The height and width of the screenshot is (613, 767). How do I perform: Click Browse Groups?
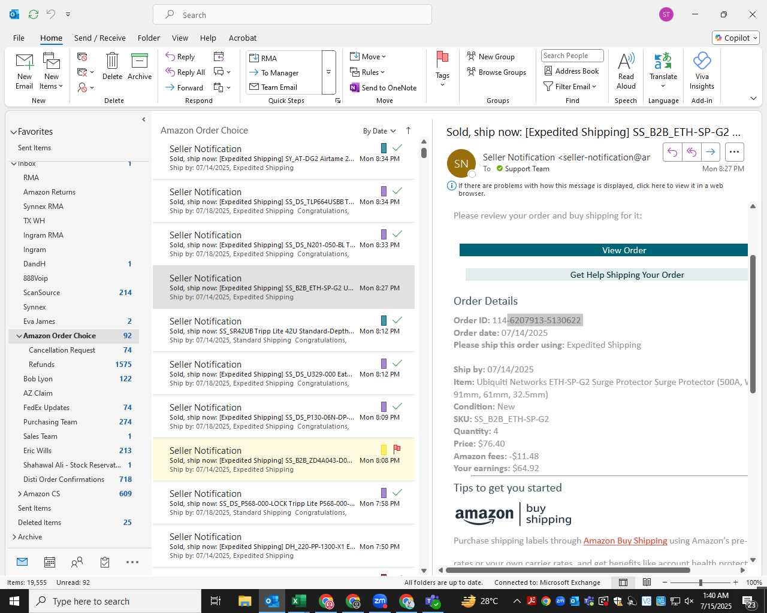pyautogui.click(x=496, y=72)
